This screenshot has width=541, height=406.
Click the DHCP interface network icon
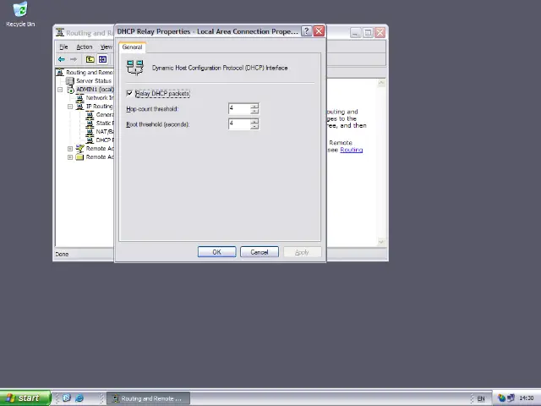tap(134, 68)
